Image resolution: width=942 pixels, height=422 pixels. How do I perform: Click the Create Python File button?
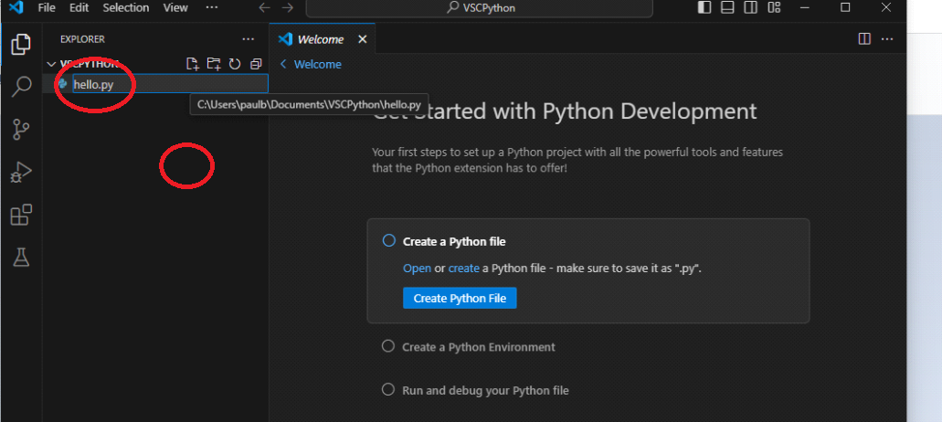pos(460,298)
